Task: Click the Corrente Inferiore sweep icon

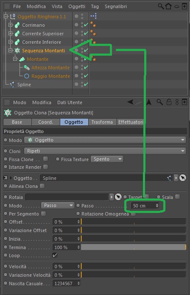Action: [x=17, y=42]
